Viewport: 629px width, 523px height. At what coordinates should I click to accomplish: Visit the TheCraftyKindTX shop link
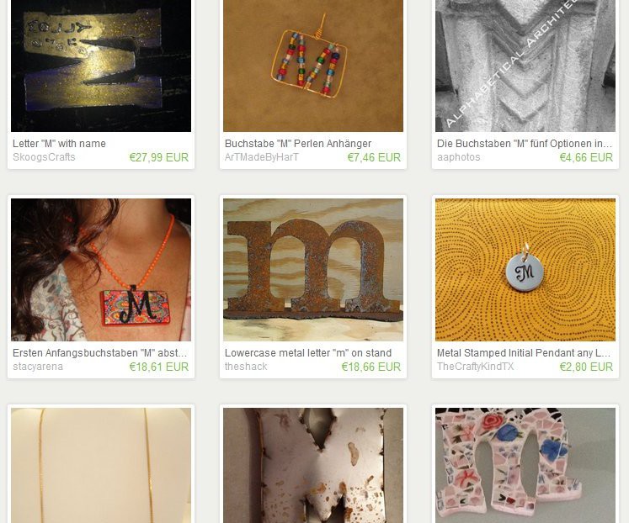tap(476, 367)
